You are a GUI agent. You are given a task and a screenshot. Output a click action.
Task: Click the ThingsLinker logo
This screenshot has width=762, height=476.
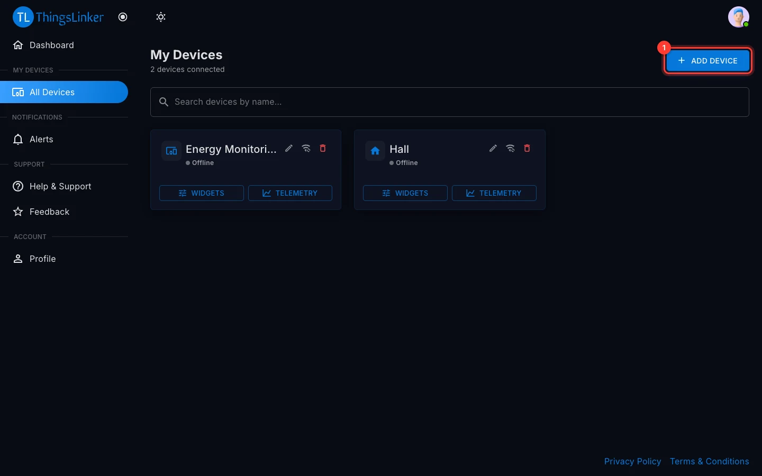(x=58, y=17)
